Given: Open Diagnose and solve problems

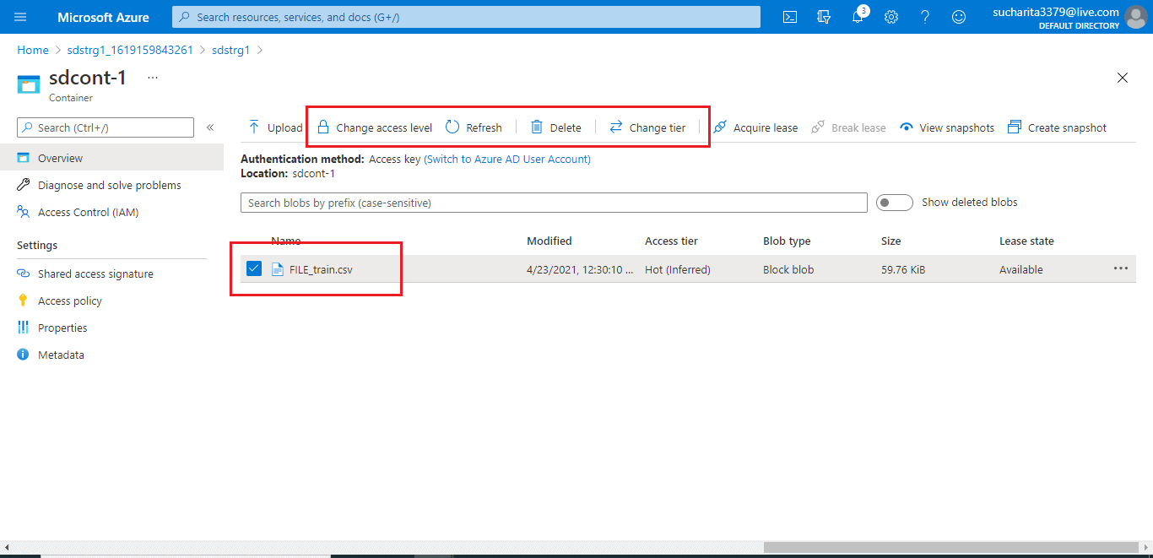Looking at the screenshot, I should click(x=111, y=185).
